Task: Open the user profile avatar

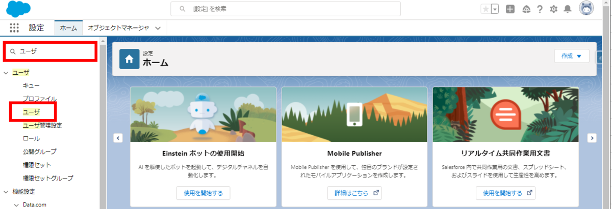Action: [x=586, y=9]
